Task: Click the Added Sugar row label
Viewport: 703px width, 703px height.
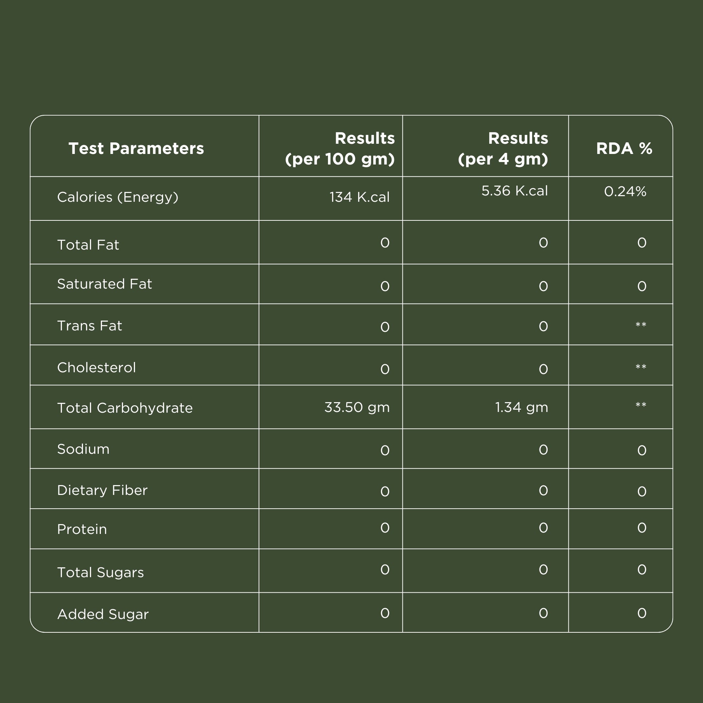Action: [103, 614]
